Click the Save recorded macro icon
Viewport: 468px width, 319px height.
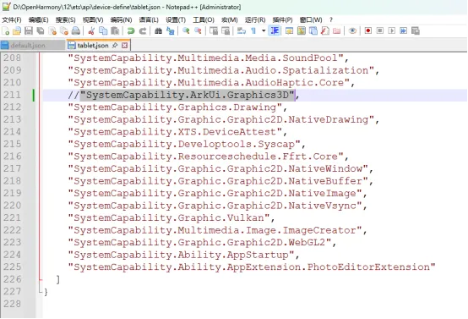click(416, 30)
